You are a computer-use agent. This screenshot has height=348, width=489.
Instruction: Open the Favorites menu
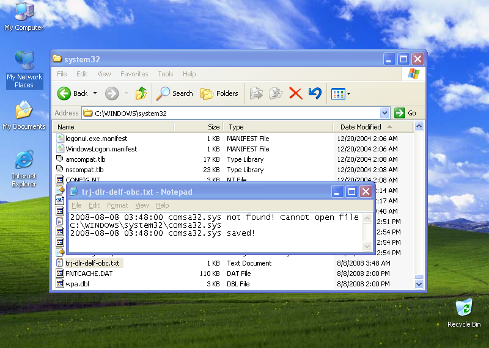click(x=134, y=74)
